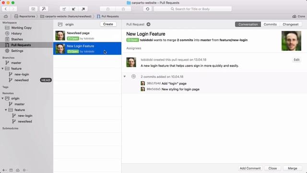Click the Stash toolbar icon
The width and height of the screenshot is (307, 173).
pos(107,9)
